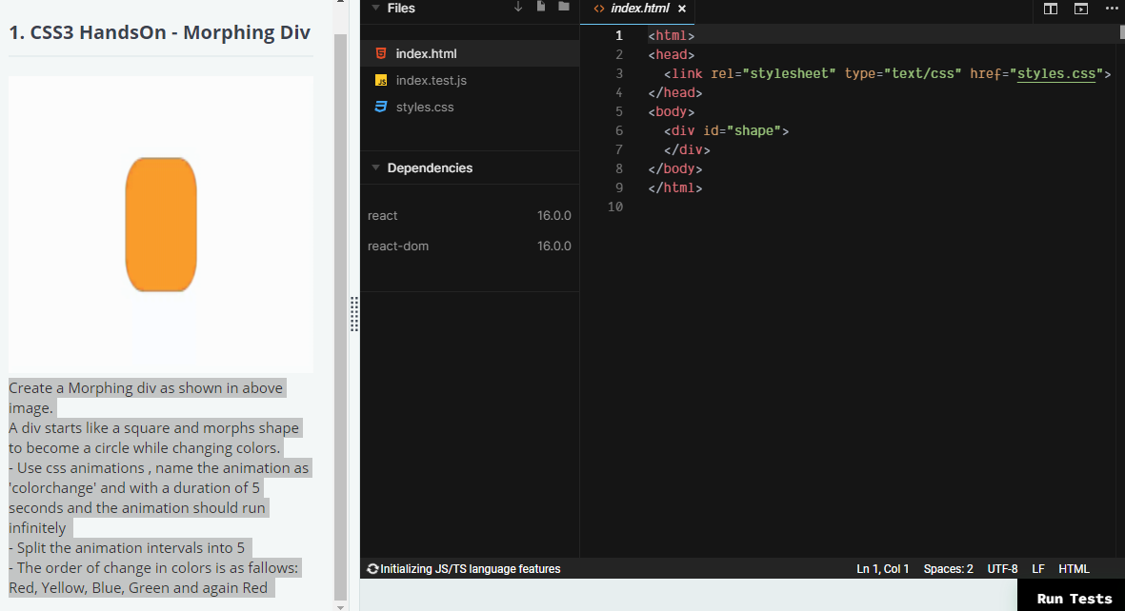Viewport: 1125px width, 611px height.
Task: Change indentation via Spaces: 2 in status bar
Action: point(948,568)
